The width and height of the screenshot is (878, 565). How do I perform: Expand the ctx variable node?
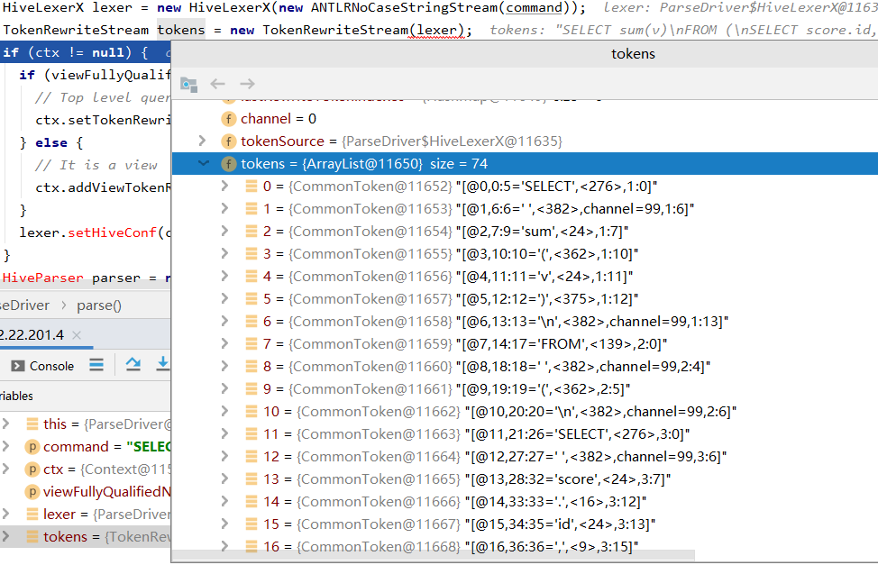(x=5, y=469)
